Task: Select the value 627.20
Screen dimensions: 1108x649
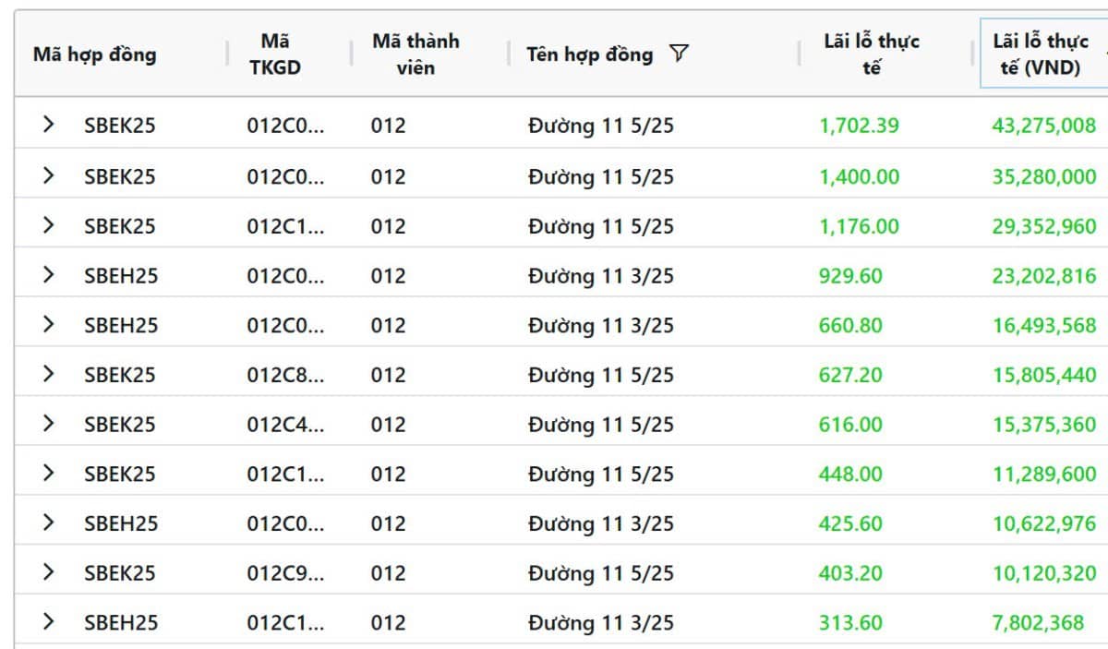Action: pos(850,375)
